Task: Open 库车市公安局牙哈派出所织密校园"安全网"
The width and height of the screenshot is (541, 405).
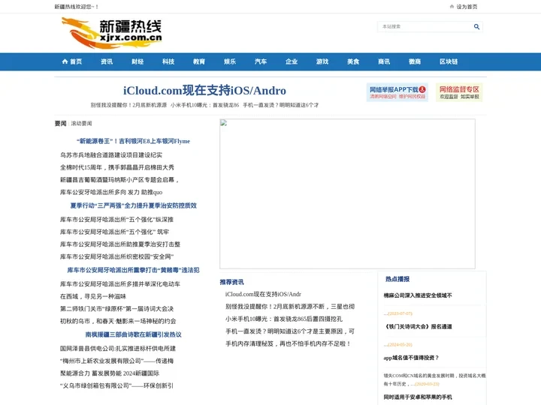Action: [116, 256]
